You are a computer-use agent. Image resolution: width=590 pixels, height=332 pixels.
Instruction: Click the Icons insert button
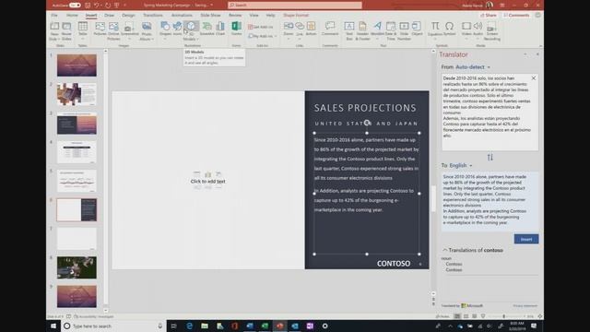177,26
